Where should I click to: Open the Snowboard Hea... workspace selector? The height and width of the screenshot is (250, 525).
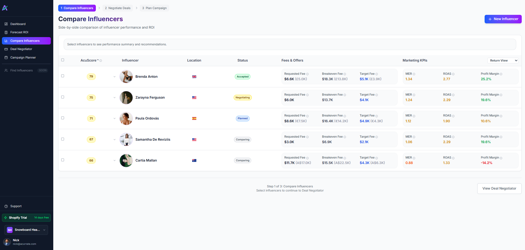[26, 230]
